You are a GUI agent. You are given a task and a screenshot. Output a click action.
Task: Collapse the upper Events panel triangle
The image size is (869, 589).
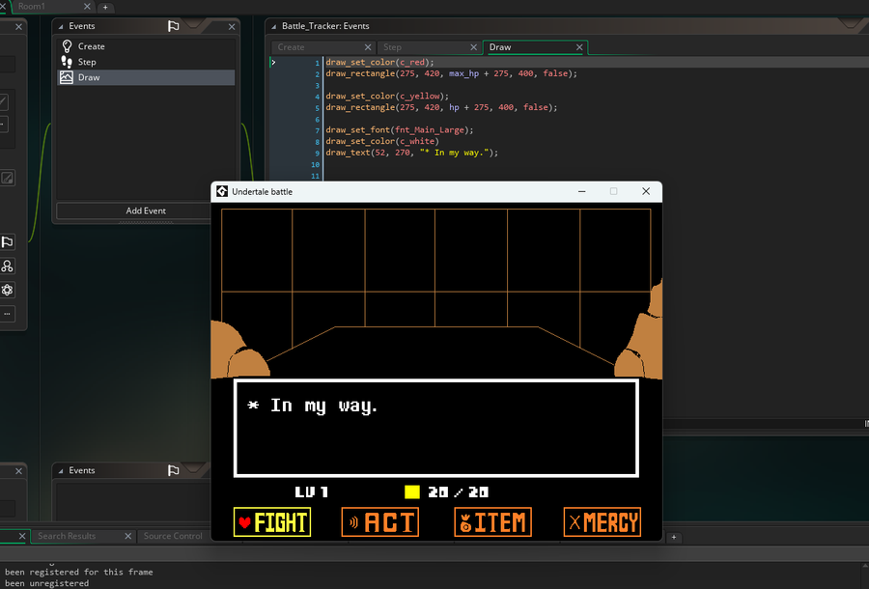click(61, 27)
